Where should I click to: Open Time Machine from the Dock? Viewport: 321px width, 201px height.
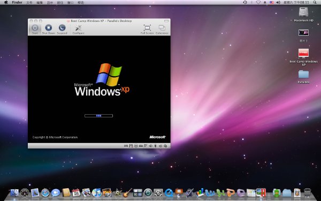coord(148,193)
